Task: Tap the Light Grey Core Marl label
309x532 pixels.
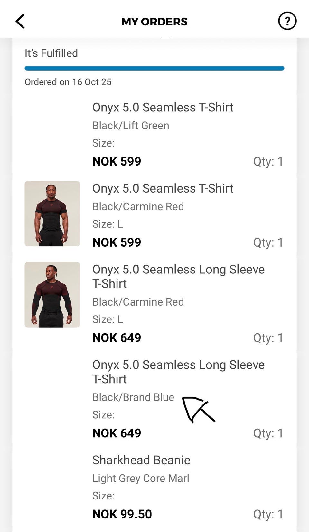Action: (141, 479)
